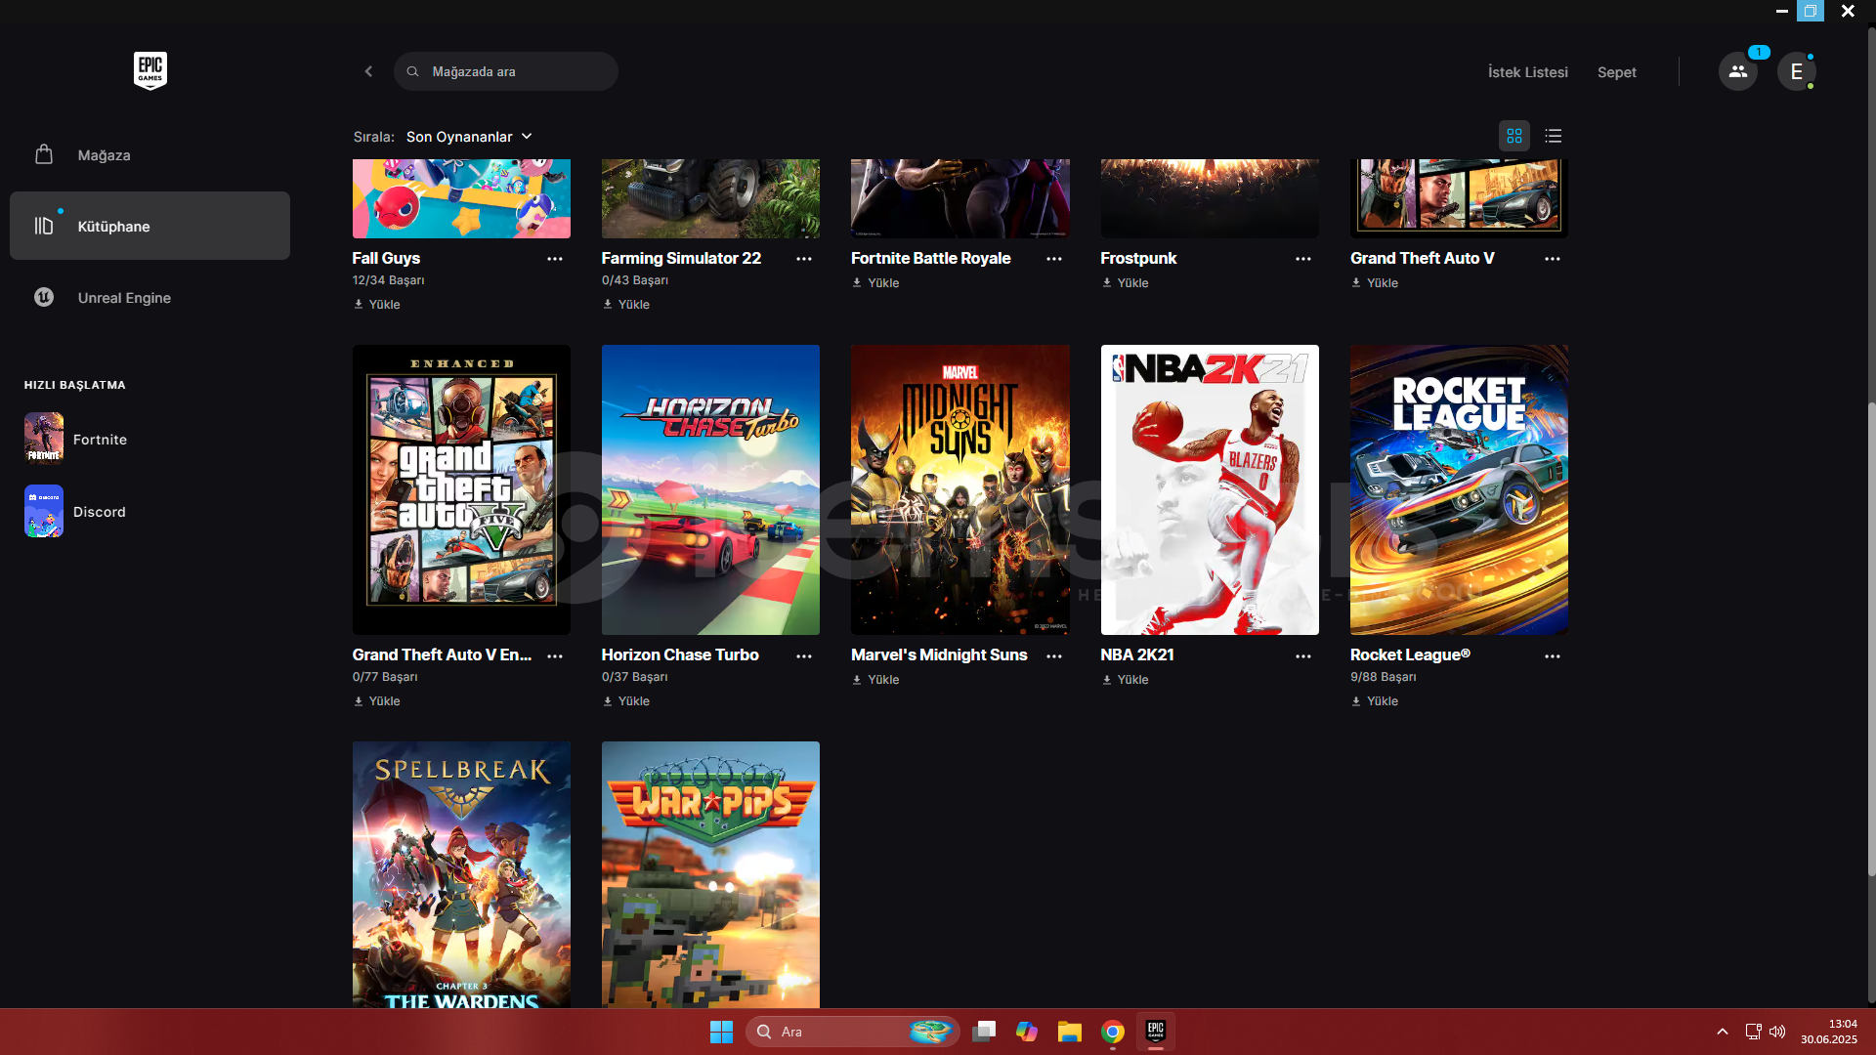The width and height of the screenshot is (1876, 1055).
Task: Open File Explorer from the taskbar
Action: point(1069,1032)
